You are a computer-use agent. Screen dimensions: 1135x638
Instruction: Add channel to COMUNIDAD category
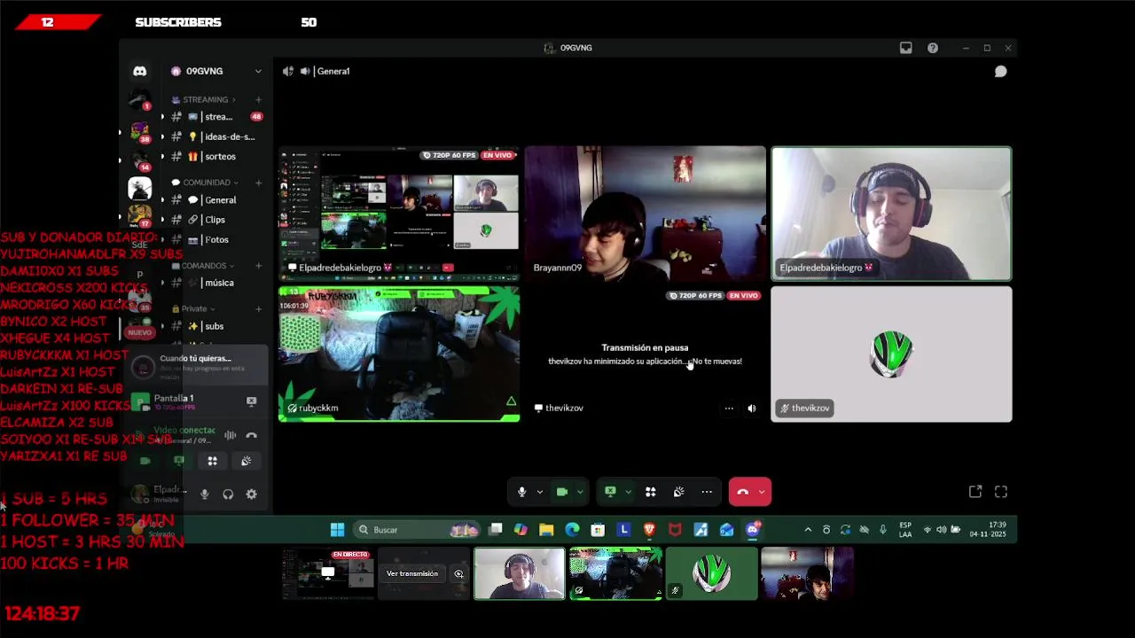click(258, 183)
